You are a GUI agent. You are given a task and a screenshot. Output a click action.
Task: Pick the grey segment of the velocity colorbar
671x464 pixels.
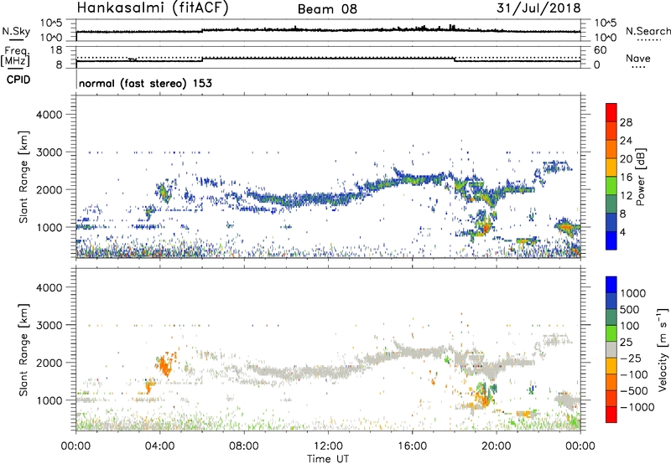[611, 350]
